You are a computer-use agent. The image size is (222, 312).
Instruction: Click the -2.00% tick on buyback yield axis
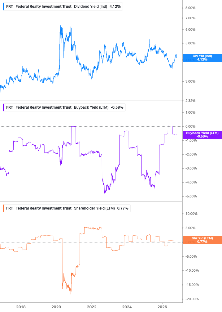191,154
